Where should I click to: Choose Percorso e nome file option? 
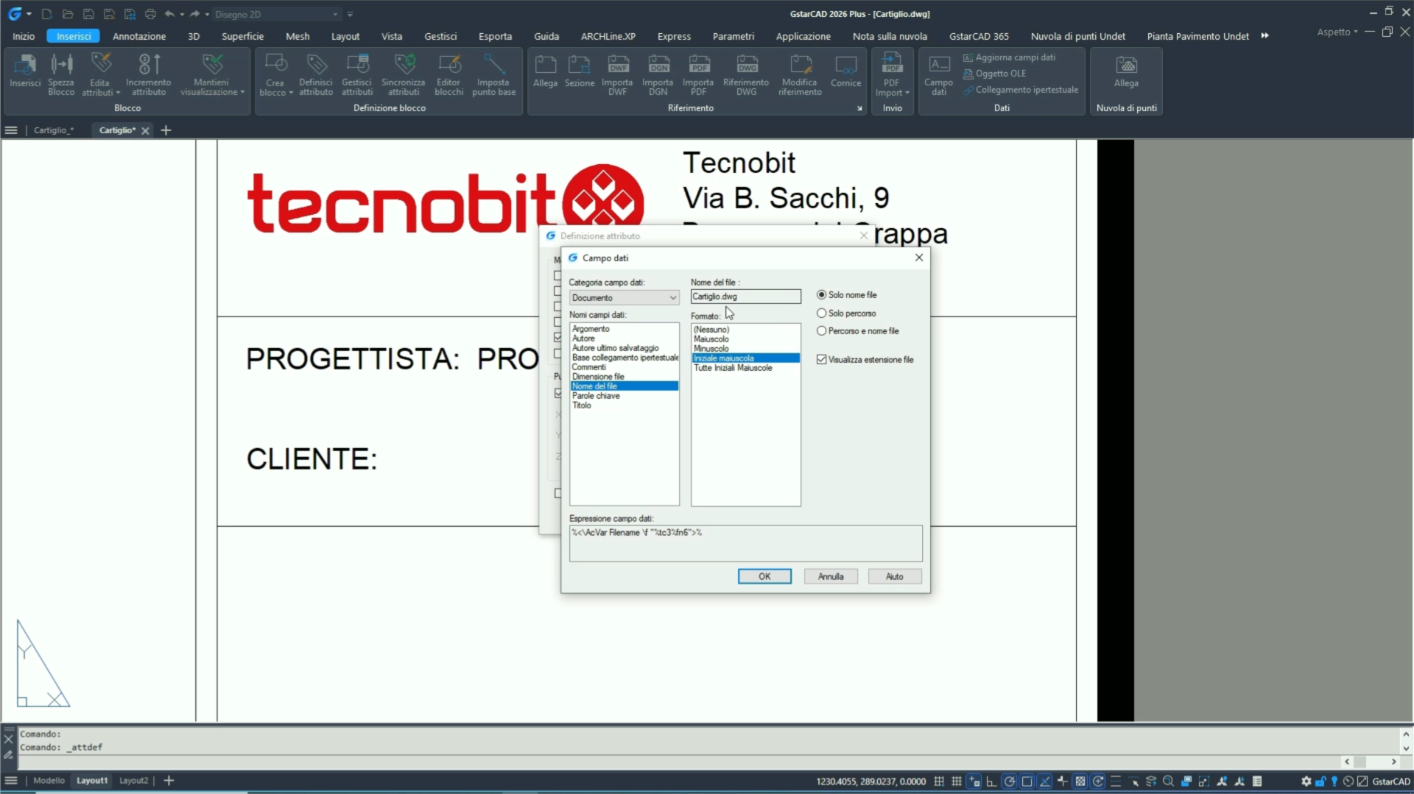(858, 331)
